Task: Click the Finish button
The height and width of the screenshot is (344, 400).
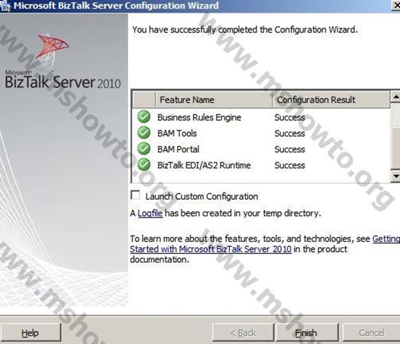Action: [307, 333]
